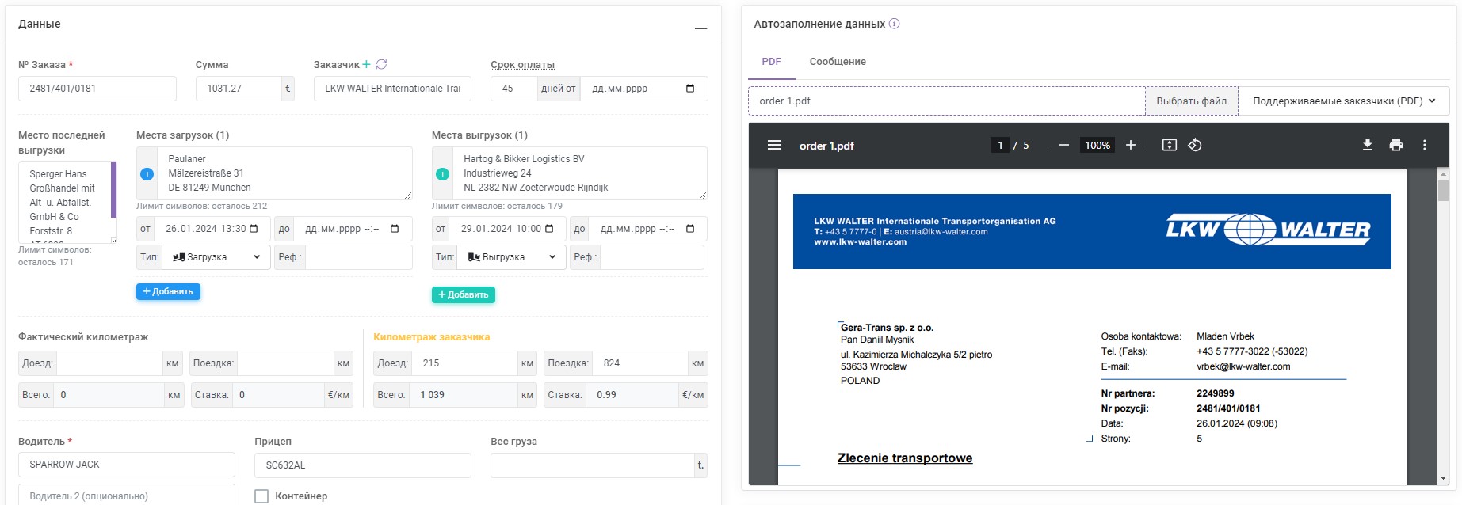This screenshot has width=1462, height=505.
Task: Enable the Контейнер checkbox
Action: click(261, 496)
